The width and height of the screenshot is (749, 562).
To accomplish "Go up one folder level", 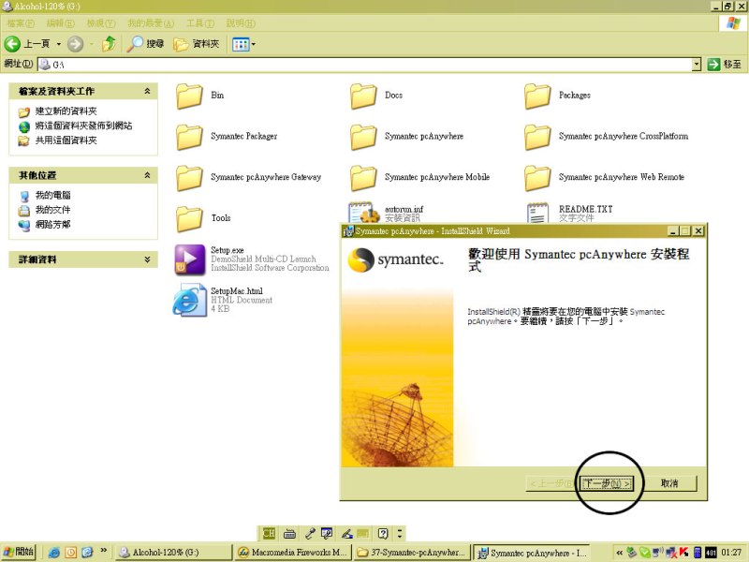I will click(110, 44).
